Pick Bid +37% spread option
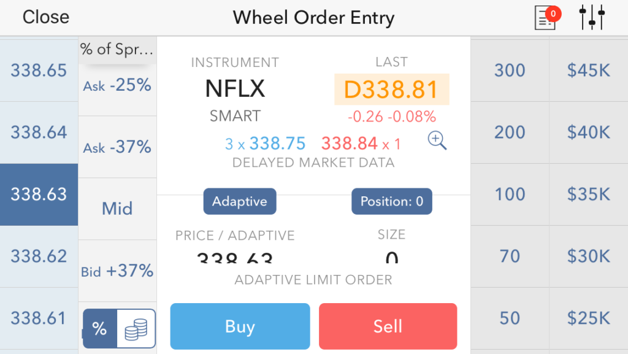 click(x=117, y=271)
